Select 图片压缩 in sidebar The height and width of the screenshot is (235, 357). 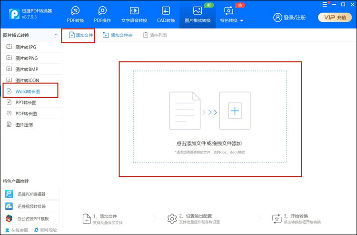[31, 125]
